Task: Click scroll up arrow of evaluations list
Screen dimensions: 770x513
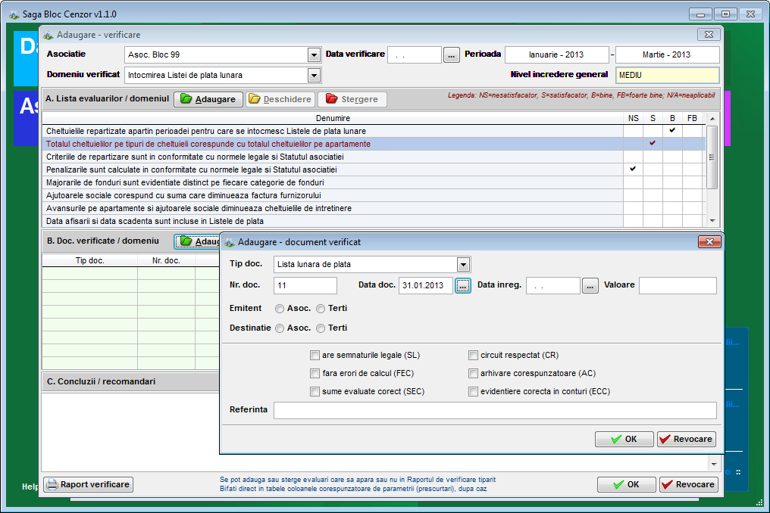Action: tap(712, 119)
